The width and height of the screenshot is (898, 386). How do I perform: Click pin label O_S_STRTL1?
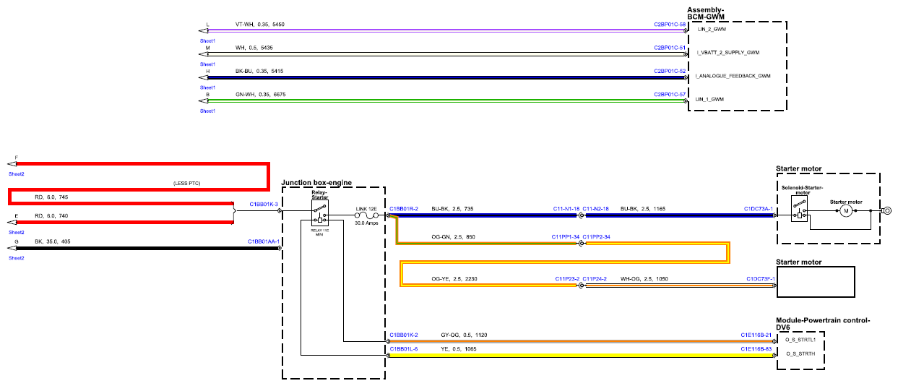801,340
